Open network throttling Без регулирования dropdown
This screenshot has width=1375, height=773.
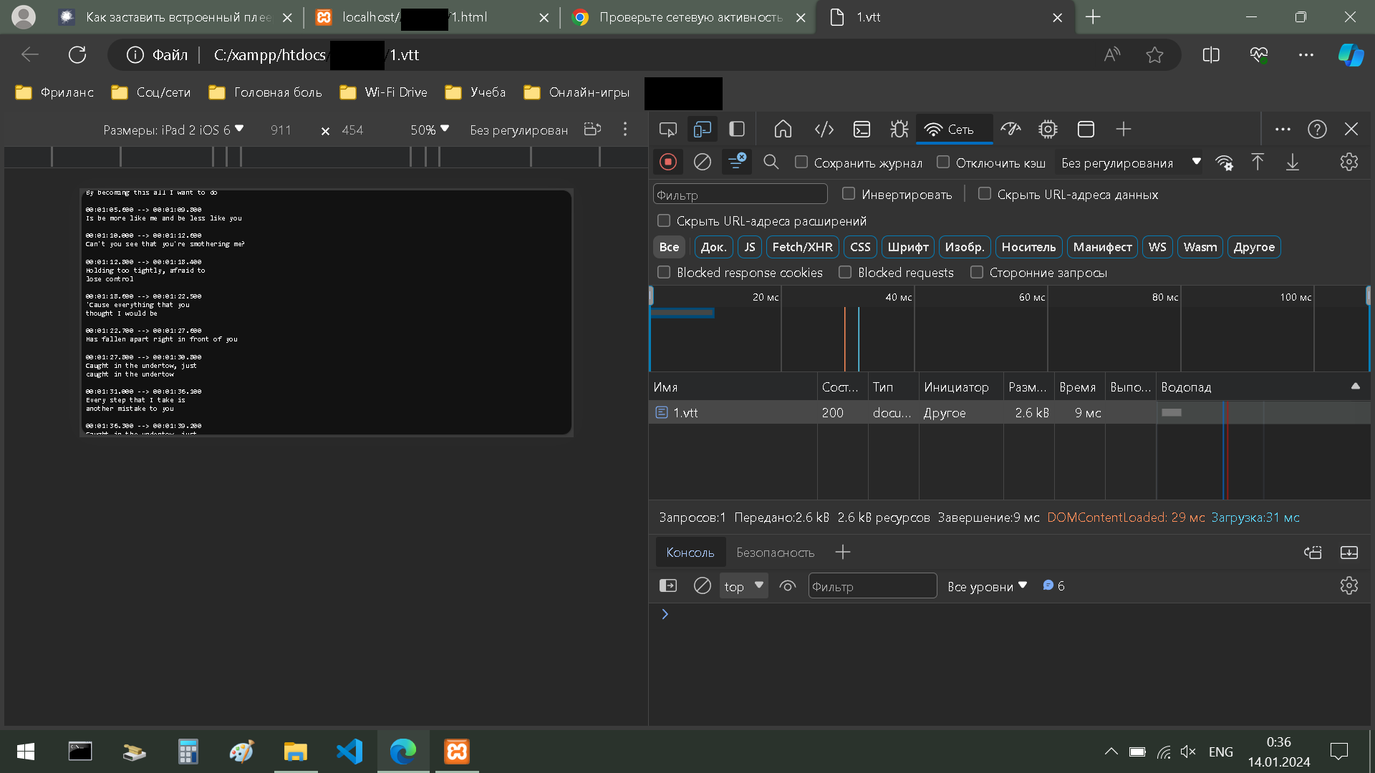click(1131, 162)
